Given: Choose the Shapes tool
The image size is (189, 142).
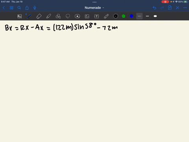Looking at the screenshot, I should pos(58,16).
